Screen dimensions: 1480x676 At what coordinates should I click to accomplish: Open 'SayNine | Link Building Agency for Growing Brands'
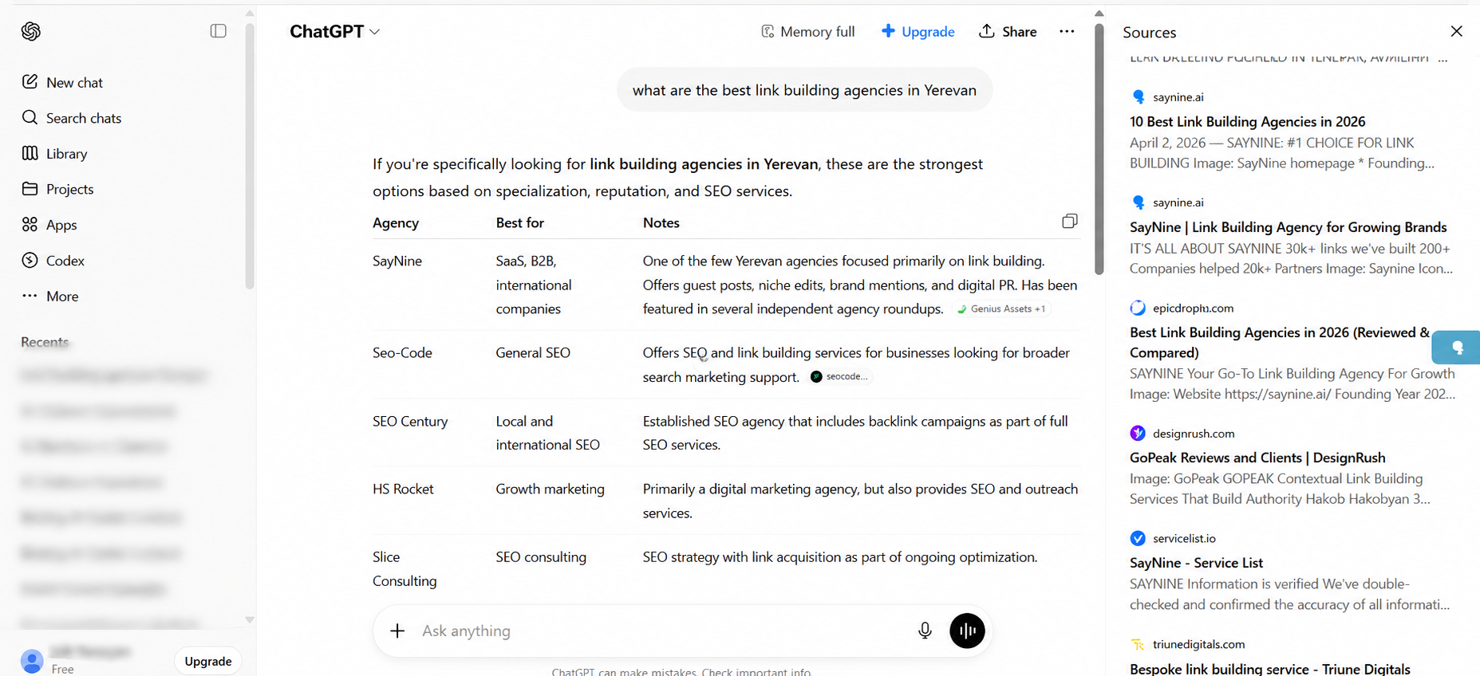(1288, 227)
